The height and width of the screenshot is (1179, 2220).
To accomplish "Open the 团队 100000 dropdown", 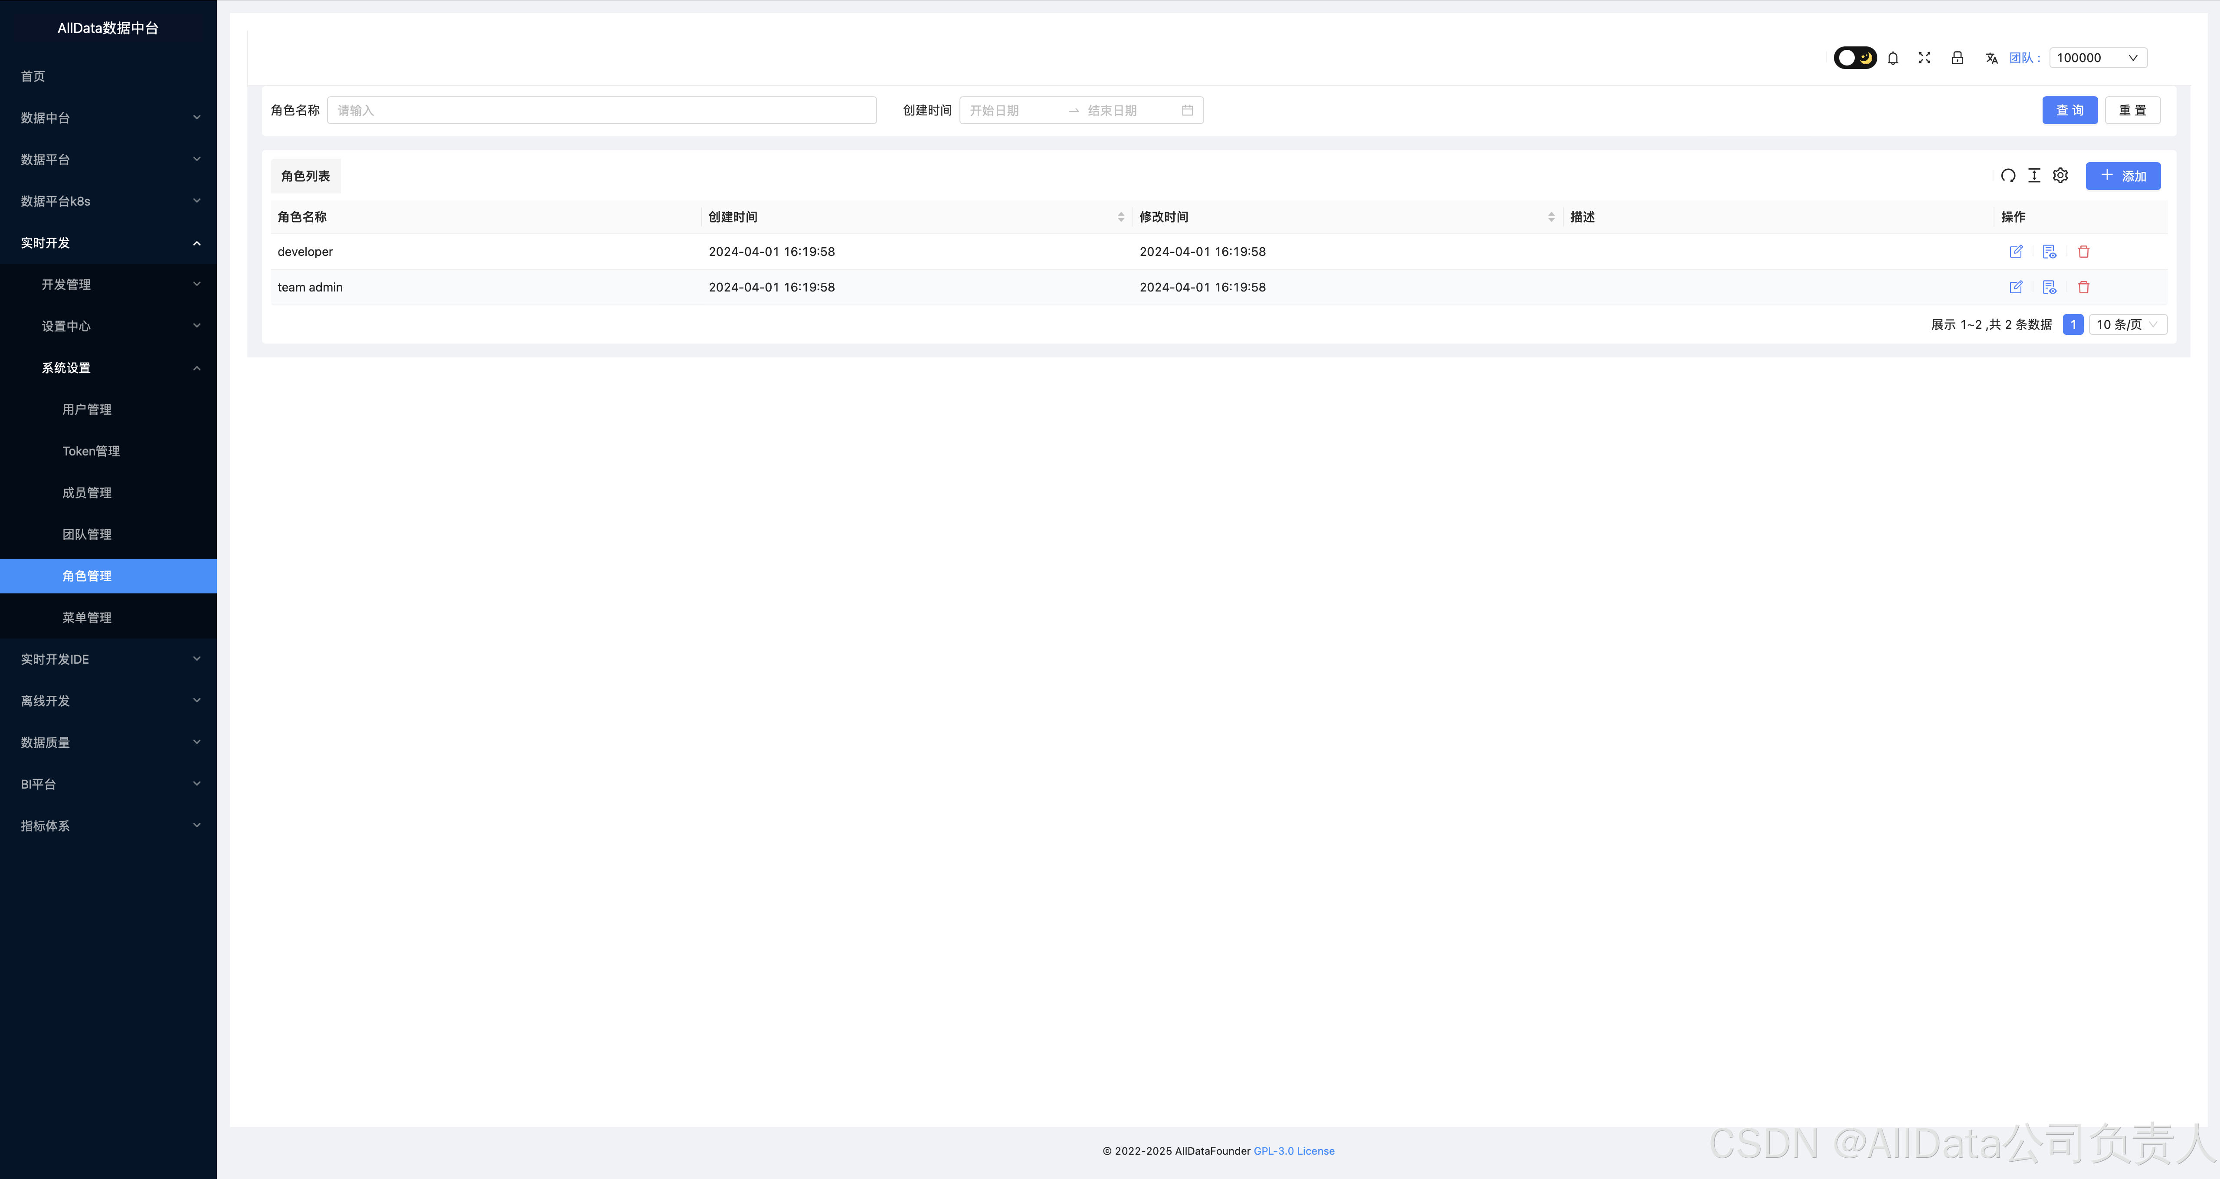I will 2098,58.
